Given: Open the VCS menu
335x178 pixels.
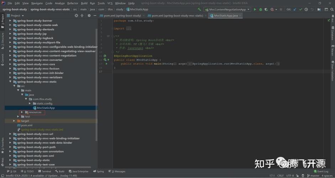Looking at the screenshot, I should (110, 3).
